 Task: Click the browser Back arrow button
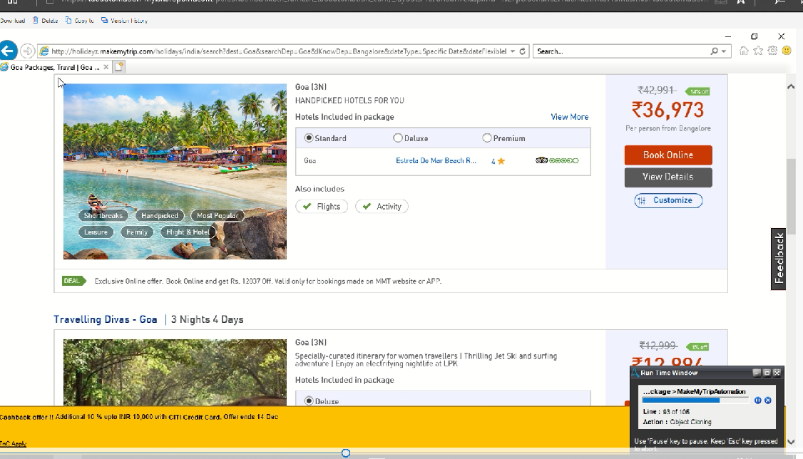coord(8,51)
